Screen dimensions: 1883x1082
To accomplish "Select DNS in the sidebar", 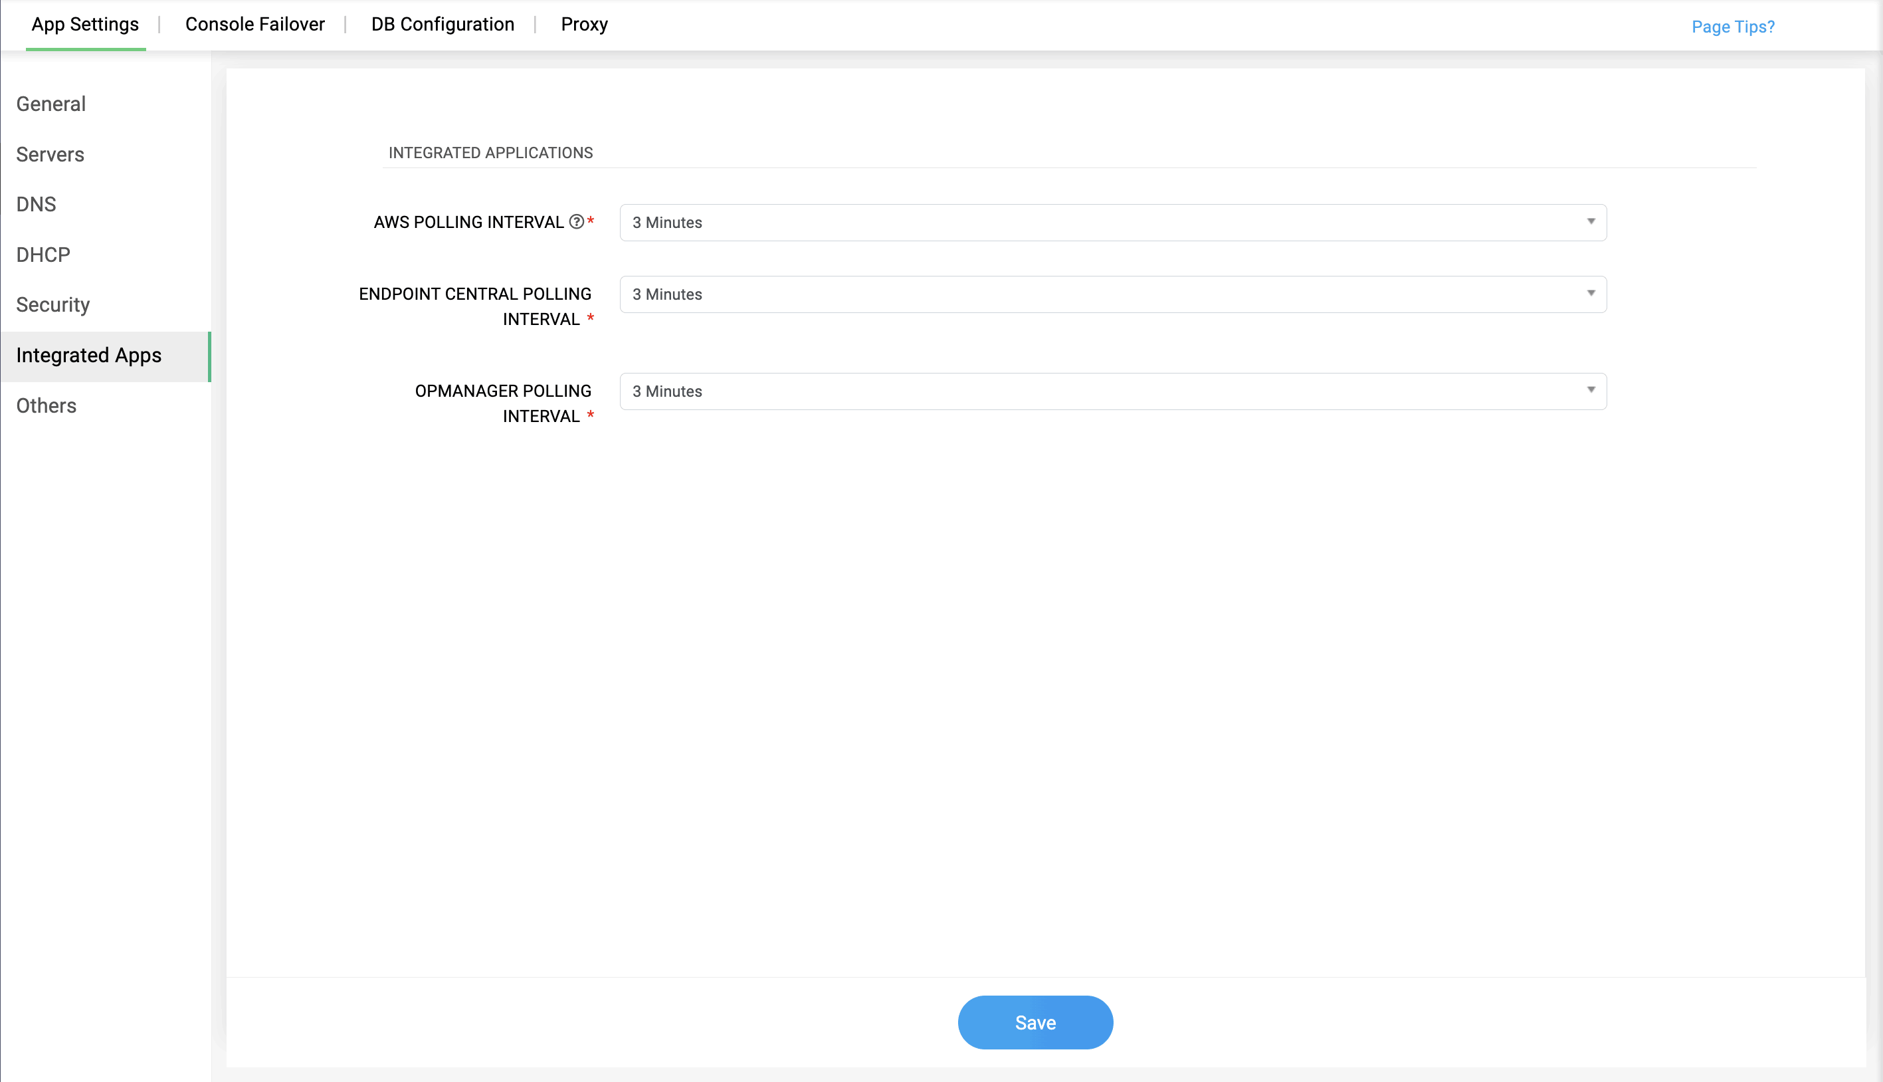I will tap(37, 204).
